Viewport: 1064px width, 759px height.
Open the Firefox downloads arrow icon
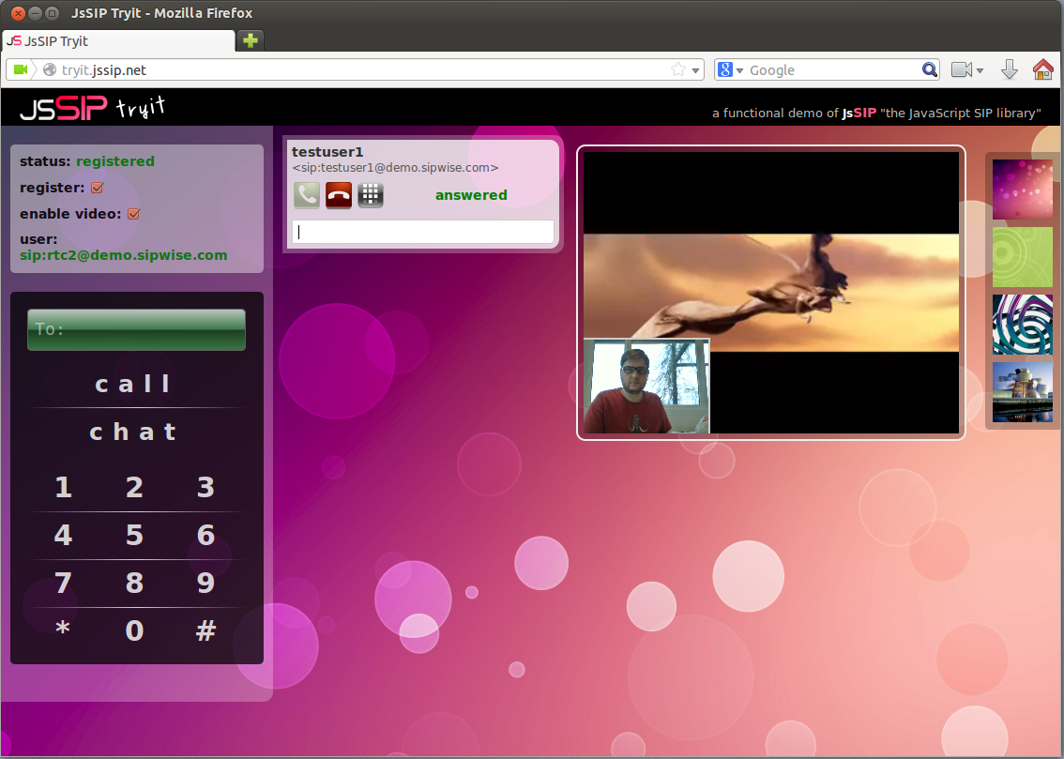(x=1009, y=69)
